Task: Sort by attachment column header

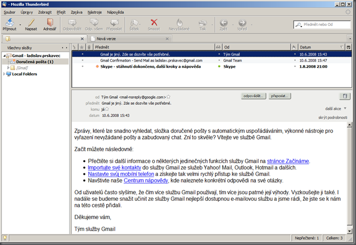Action: tap(89, 47)
